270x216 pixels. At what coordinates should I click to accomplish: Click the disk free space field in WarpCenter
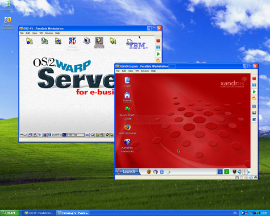(x=73, y=135)
